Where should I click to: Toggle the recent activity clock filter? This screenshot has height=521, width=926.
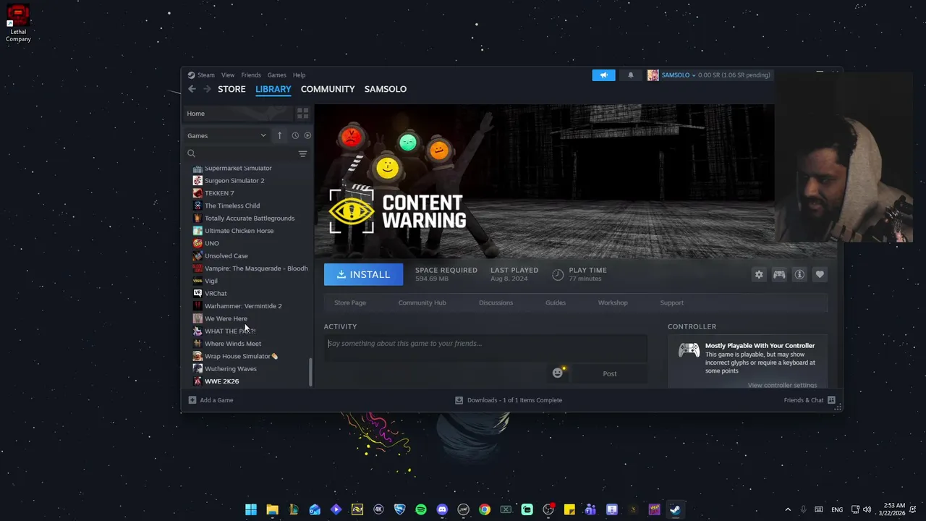[x=295, y=135]
